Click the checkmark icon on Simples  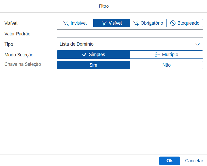(84, 55)
